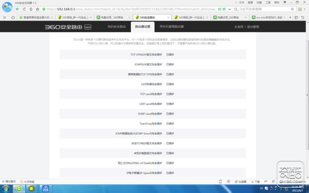Click the mobile phone icon in status bar
This screenshot has width=309, height=193.
(220, 182)
